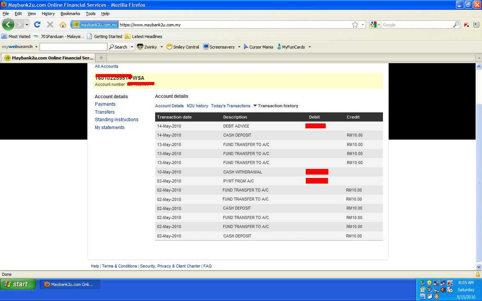Click the maybank2u.com.my site identity badge
The width and height of the screenshot is (482, 301).
[x=95, y=25]
